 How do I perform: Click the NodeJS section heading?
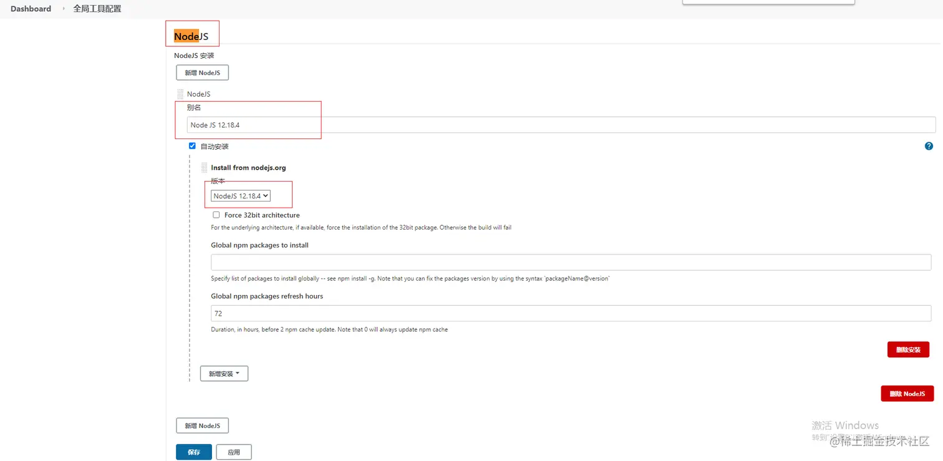pyautogui.click(x=191, y=36)
